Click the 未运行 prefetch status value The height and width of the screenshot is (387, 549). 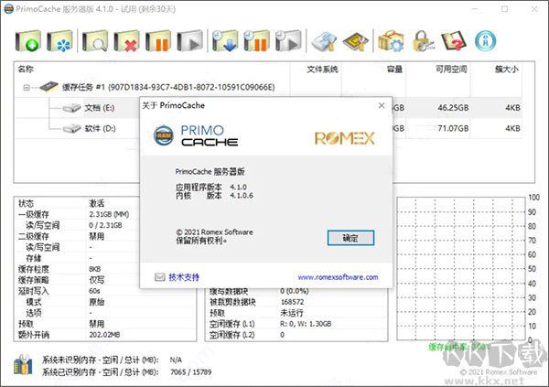(292, 313)
